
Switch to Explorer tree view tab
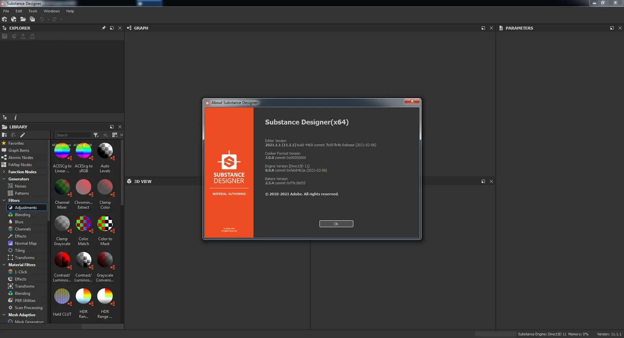5,117
